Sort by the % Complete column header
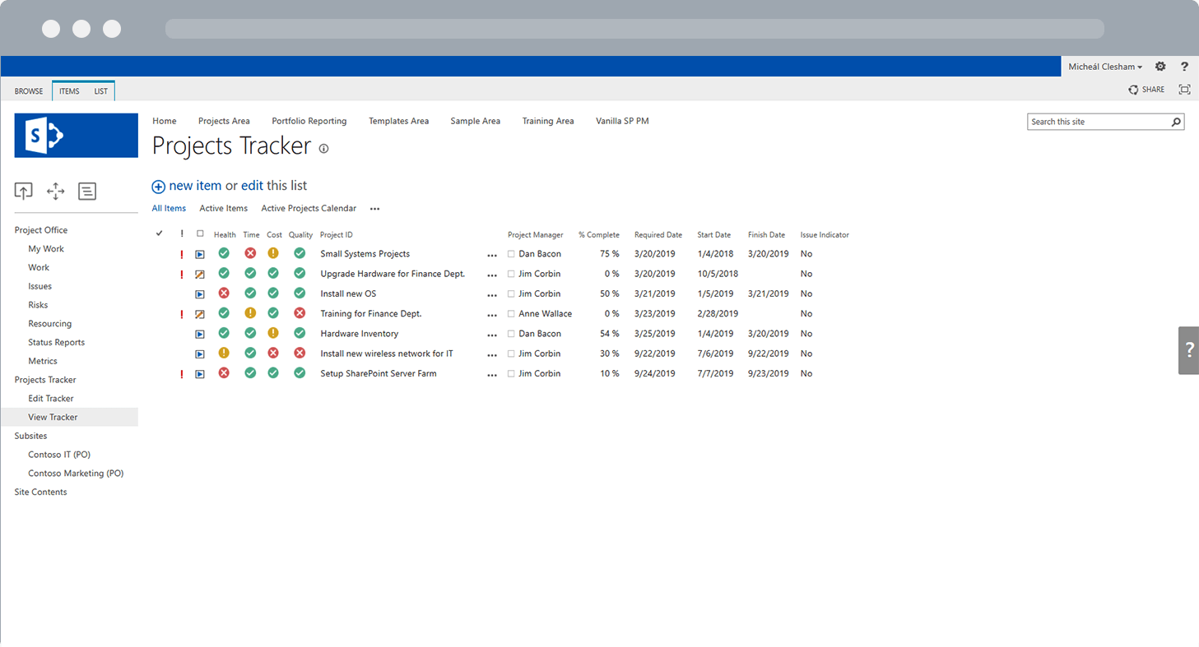 click(x=599, y=235)
